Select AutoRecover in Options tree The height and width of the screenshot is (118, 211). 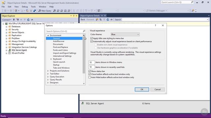point(59,41)
